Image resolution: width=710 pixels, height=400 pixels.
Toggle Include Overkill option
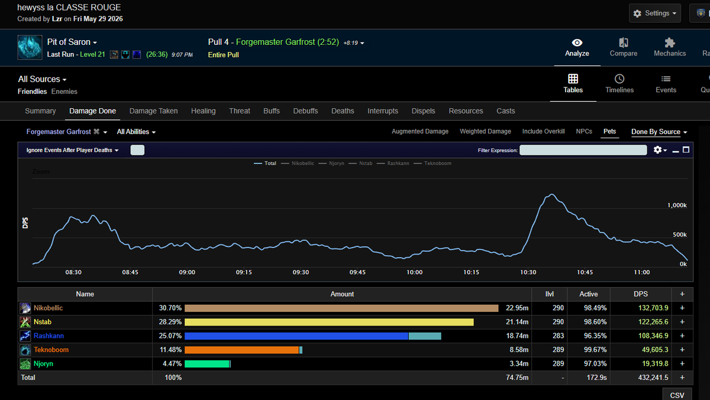click(543, 132)
